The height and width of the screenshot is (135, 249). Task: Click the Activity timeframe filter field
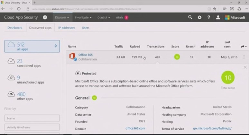click(32, 127)
